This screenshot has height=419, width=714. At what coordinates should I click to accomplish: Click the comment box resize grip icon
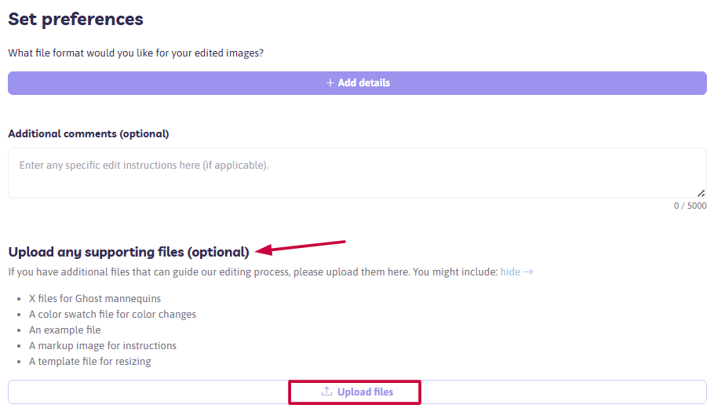(701, 193)
